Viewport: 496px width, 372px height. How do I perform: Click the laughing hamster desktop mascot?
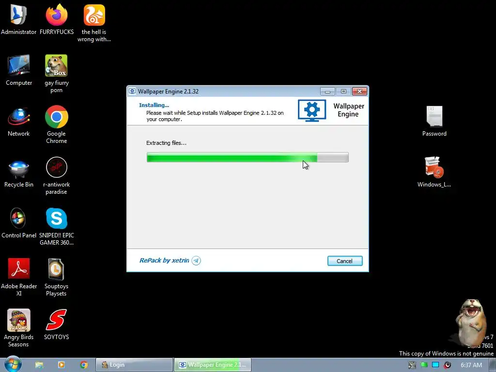click(470, 322)
